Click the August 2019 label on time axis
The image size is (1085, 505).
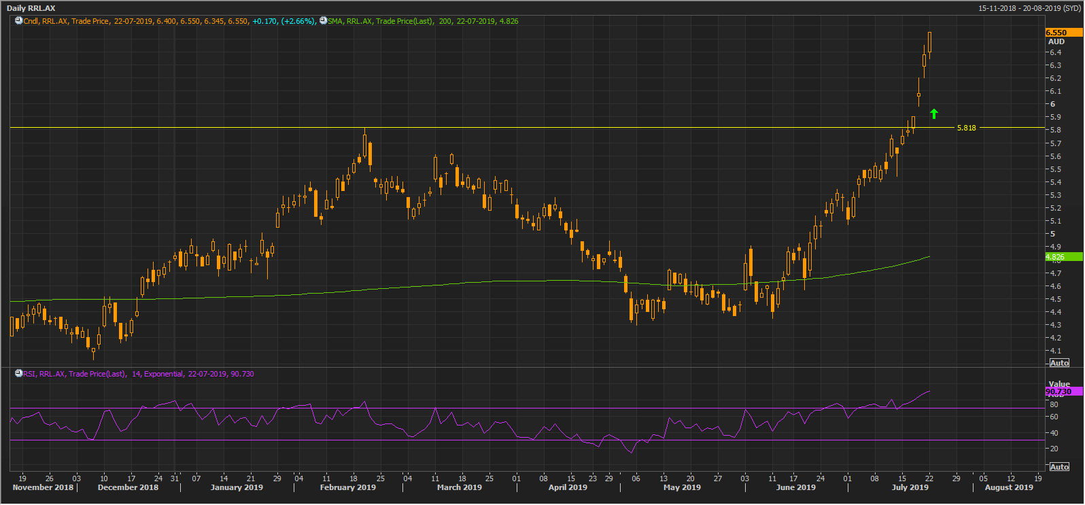click(1009, 487)
